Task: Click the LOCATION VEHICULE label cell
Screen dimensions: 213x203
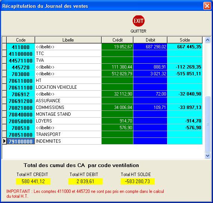Action: (x=68, y=87)
